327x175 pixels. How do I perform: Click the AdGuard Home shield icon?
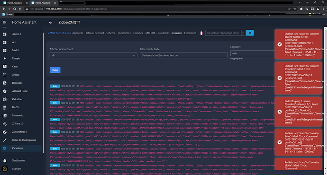pyautogui.click(x=5, y=91)
